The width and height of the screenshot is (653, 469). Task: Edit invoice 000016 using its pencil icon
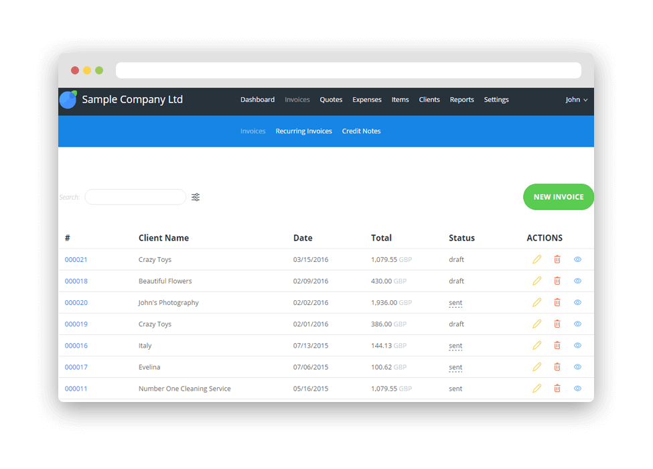point(536,345)
